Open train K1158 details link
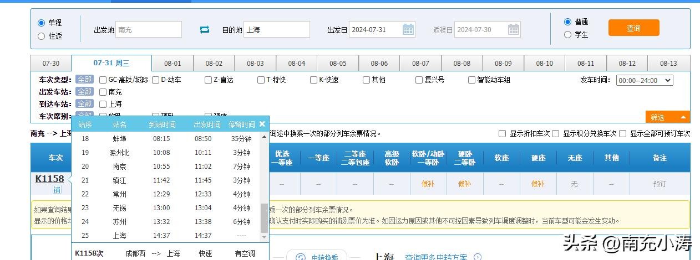Screen dimensions: 700x260 (x=49, y=179)
